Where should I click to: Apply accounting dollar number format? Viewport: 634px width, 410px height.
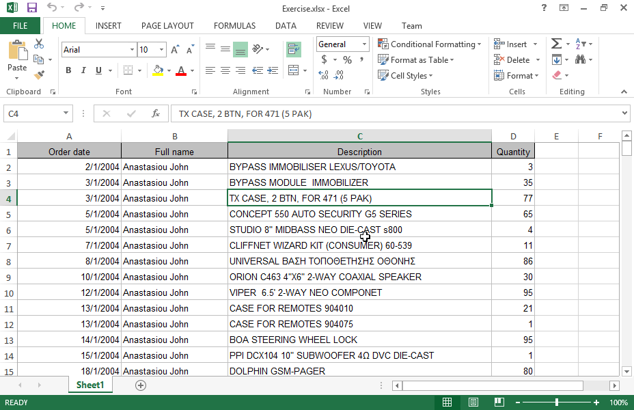coord(325,60)
